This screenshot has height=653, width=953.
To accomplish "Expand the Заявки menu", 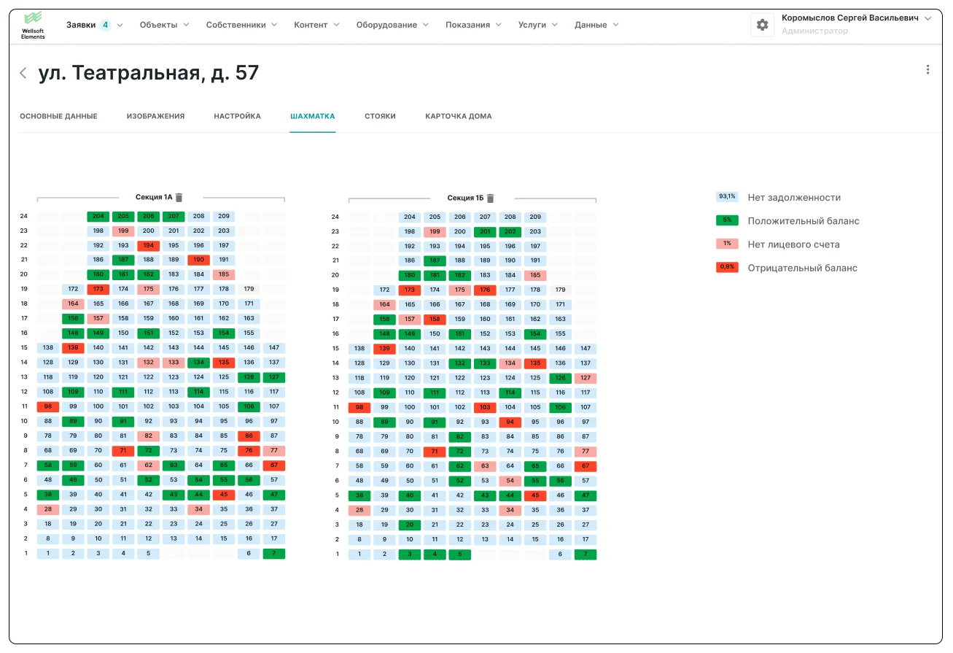I will tap(95, 25).
